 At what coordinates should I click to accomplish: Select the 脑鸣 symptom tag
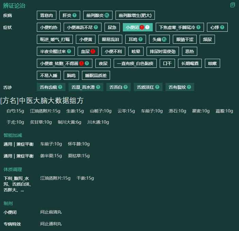click(x=71, y=75)
